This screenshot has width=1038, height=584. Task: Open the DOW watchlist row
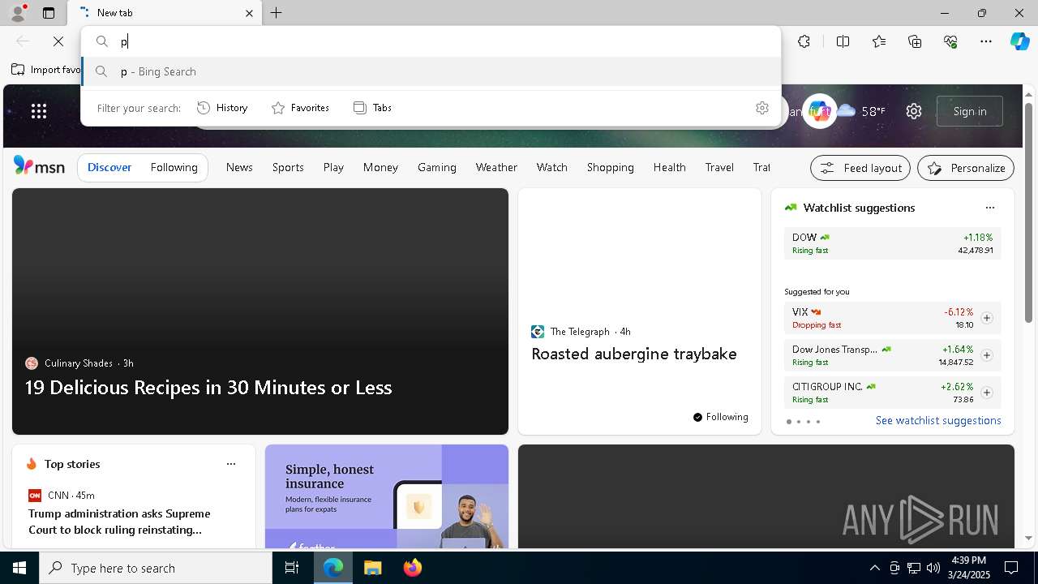pyautogui.click(x=892, y=243)
